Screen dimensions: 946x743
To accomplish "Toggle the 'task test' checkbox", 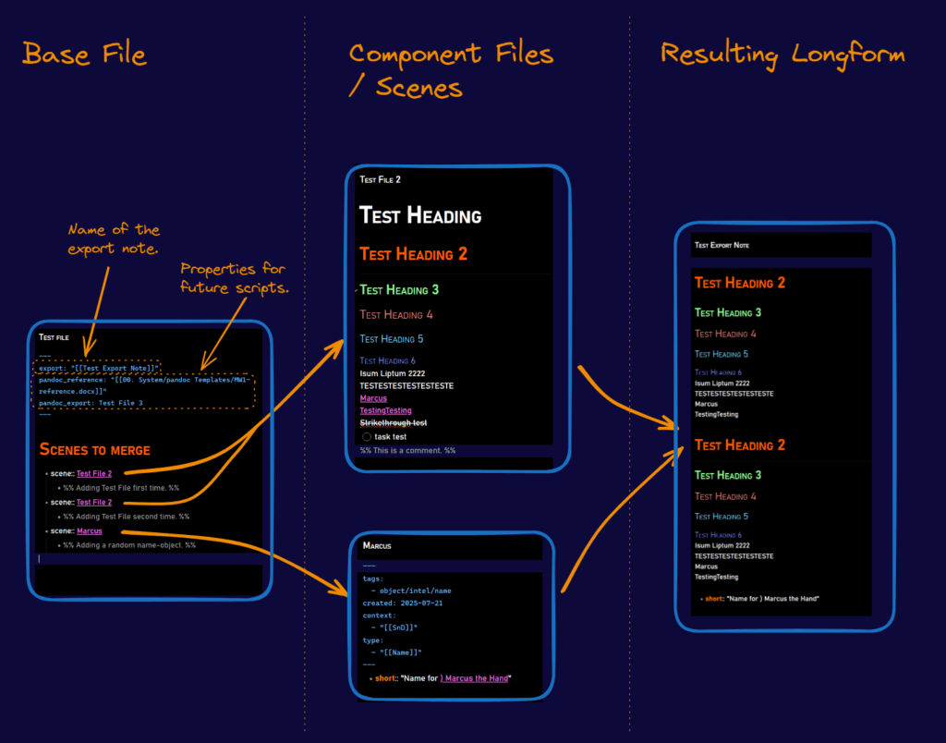I will [367, 436].
